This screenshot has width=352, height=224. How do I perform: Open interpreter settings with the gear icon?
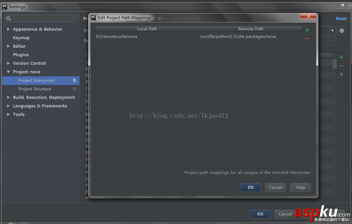coord(341,31)
